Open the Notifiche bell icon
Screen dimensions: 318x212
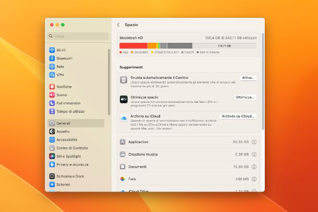tap(52, 87)
